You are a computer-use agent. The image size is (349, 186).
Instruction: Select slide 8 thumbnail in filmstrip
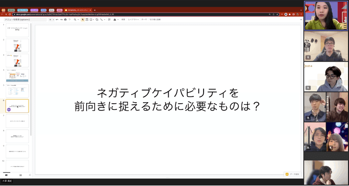click(17, 136)
